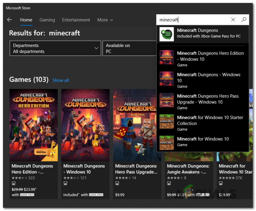
Task: Click the Xbox Game Pass suggestion icon
Action: 167,34
